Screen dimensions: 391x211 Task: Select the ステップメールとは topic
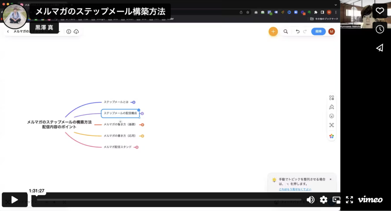click(116, 102)
